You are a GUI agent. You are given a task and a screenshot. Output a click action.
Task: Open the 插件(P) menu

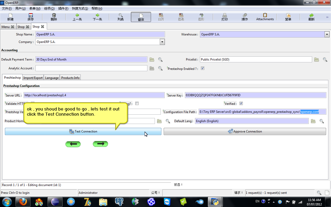click(x=63, y=9)
